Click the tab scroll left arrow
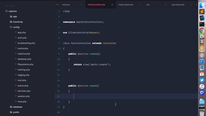 tap(56, 5)
